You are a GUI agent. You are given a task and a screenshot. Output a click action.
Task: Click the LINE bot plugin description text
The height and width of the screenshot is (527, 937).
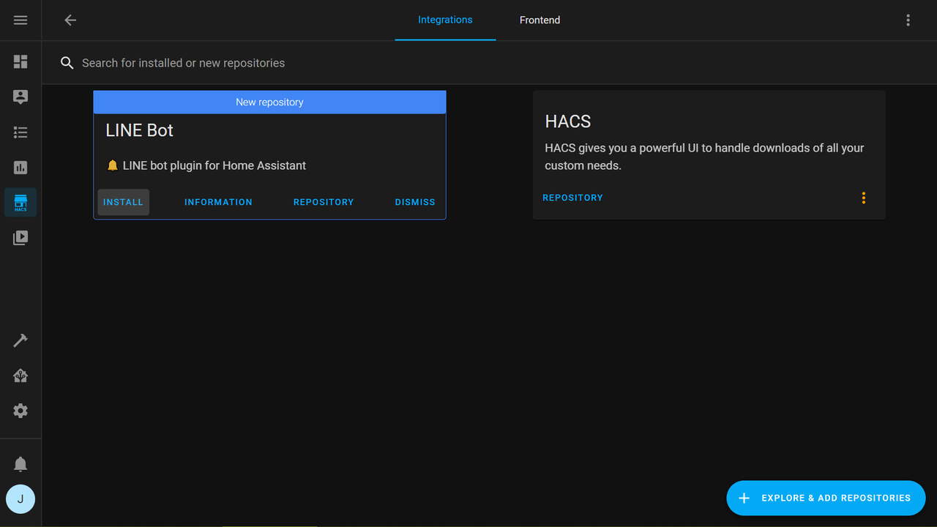(x=206, y=165)
